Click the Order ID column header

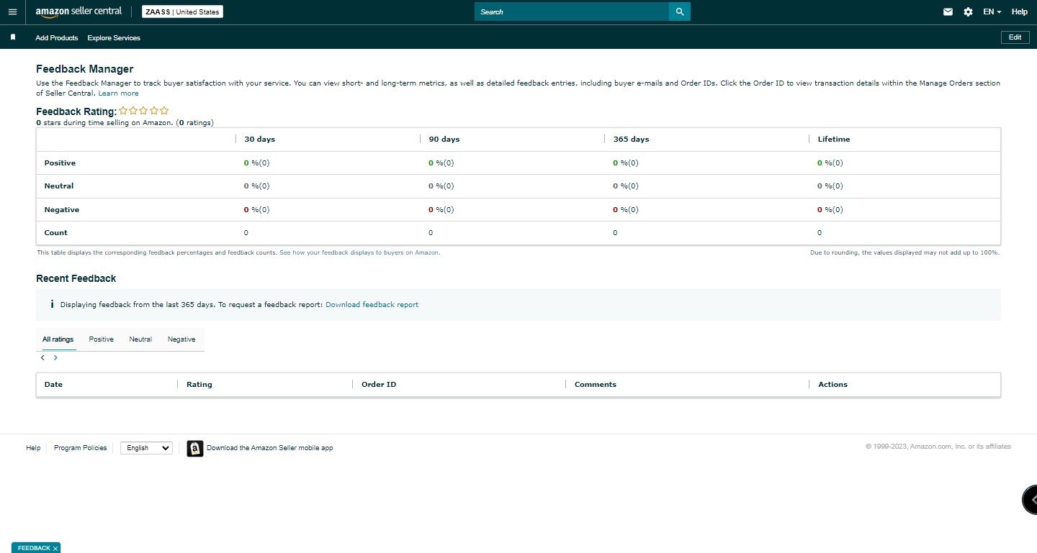[379, 385]
